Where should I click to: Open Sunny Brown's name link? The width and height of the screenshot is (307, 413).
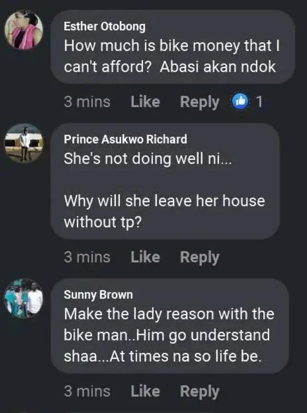(x=98, y=295)
